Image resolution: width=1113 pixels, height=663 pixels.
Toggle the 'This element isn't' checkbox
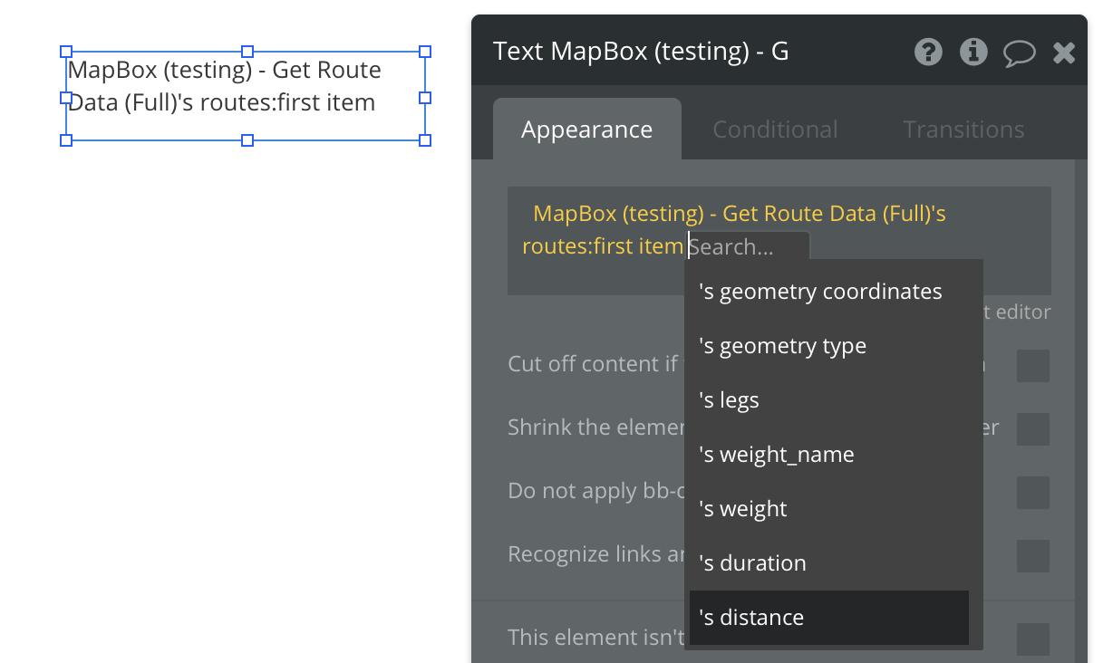1033,639
